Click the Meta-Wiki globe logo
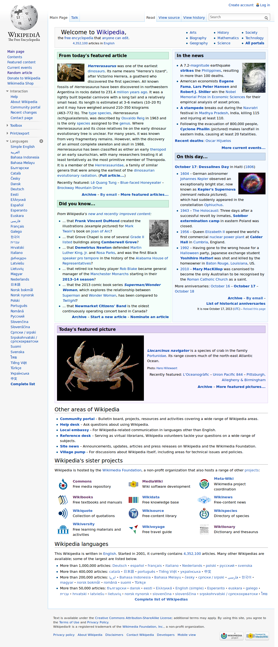278x647 pixels. pyautogui.click(x=204, y=484)
